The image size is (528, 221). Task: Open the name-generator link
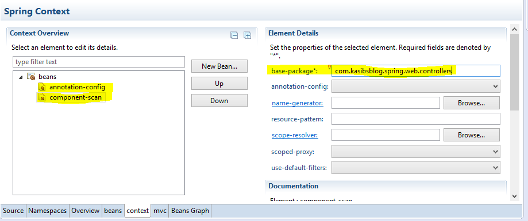click(x=298, y=103)
